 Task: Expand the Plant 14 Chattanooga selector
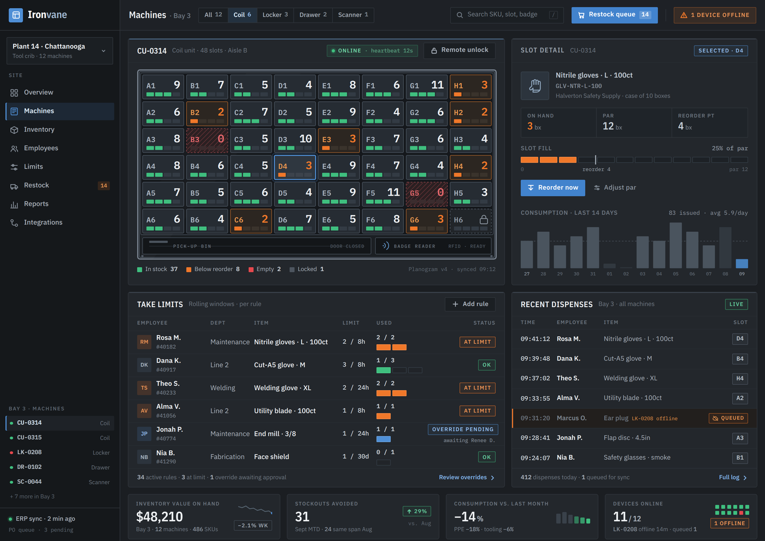click(60, 51)
